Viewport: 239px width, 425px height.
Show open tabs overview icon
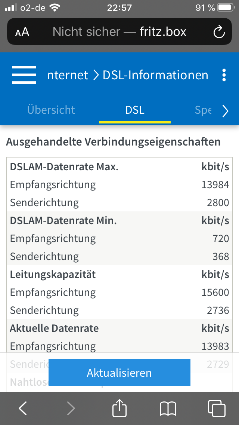(x=216, y=408)
